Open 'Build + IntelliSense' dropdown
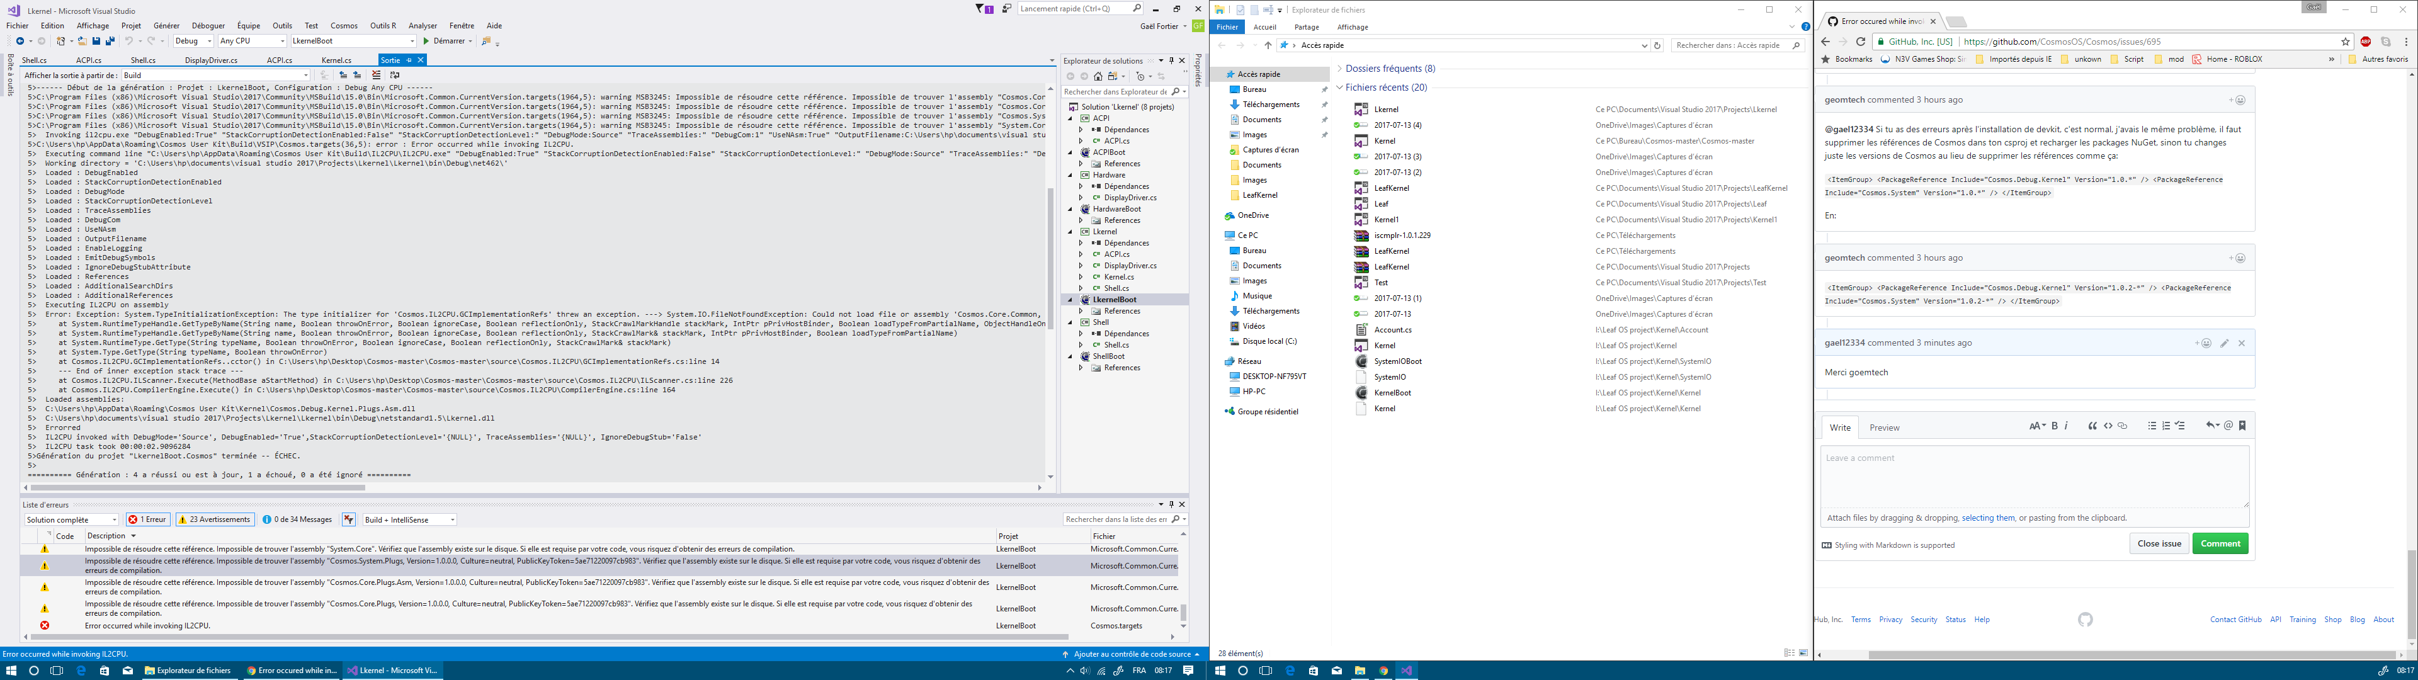 (409, 519)
